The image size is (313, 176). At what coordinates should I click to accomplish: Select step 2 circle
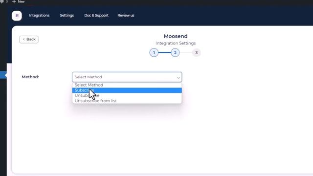[175, 53]
